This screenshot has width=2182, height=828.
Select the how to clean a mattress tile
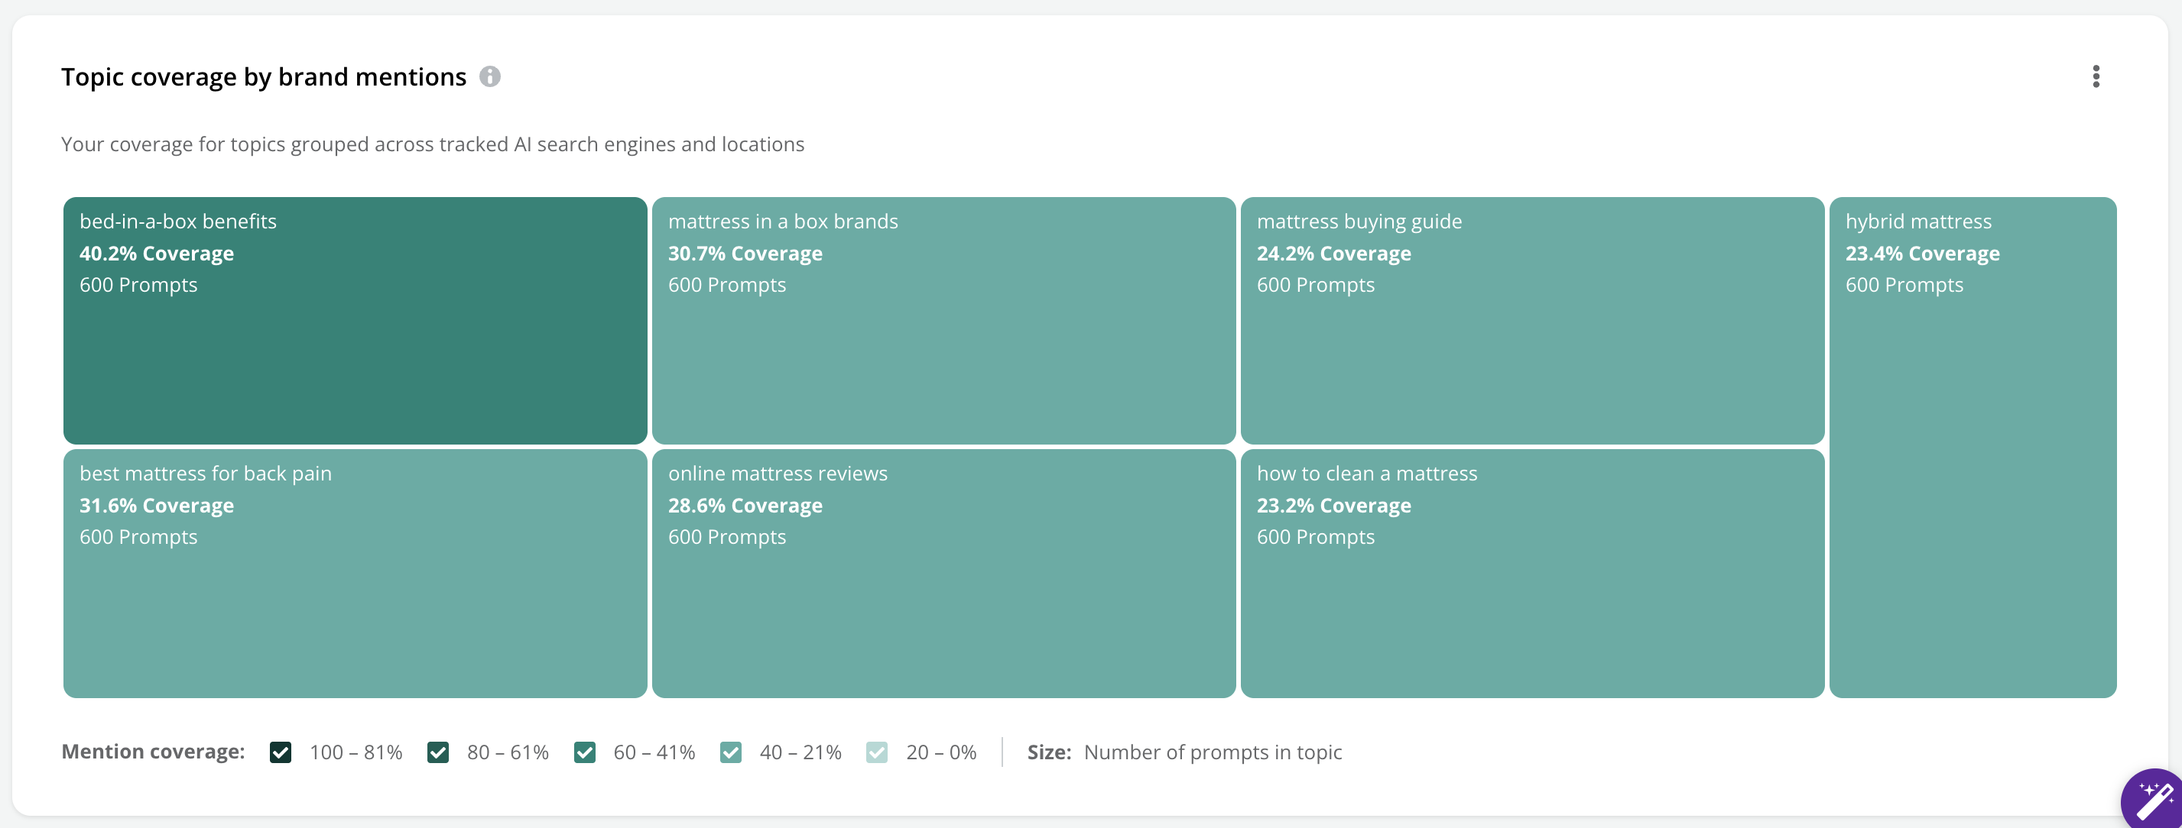1532,574
